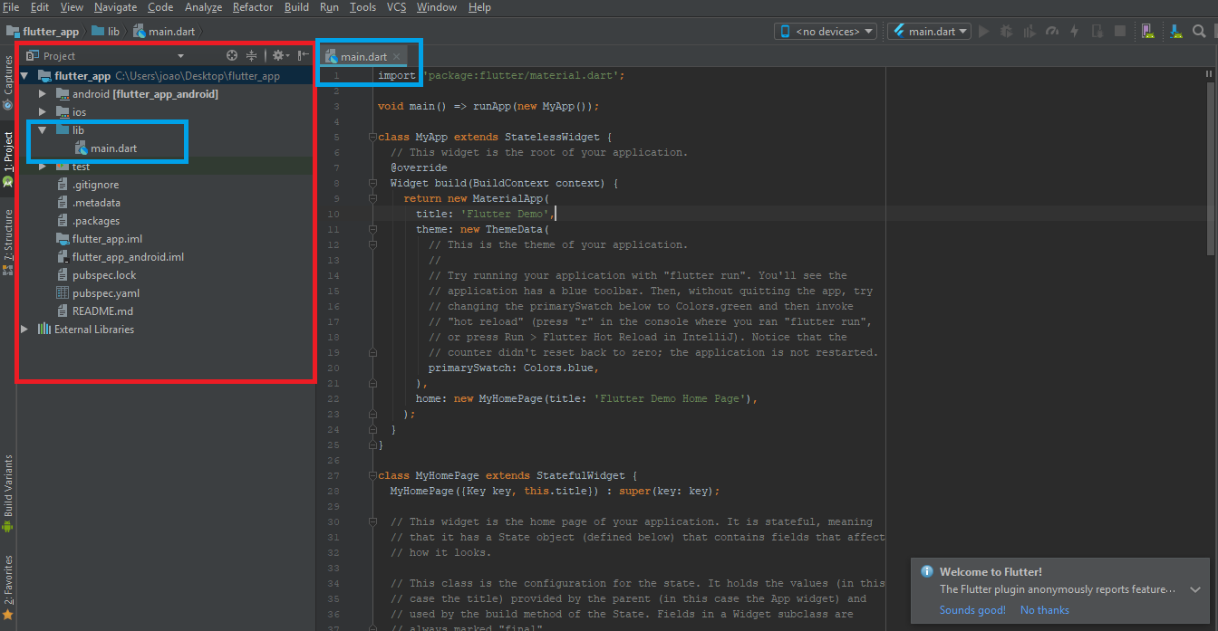Collapse the lib folder arrow
The image size is (1218, 631).
[x=43, y=130]
